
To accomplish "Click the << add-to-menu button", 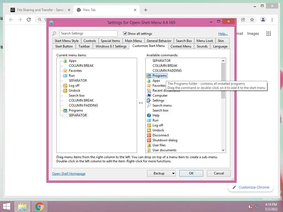I will click(x=141, y=103).
